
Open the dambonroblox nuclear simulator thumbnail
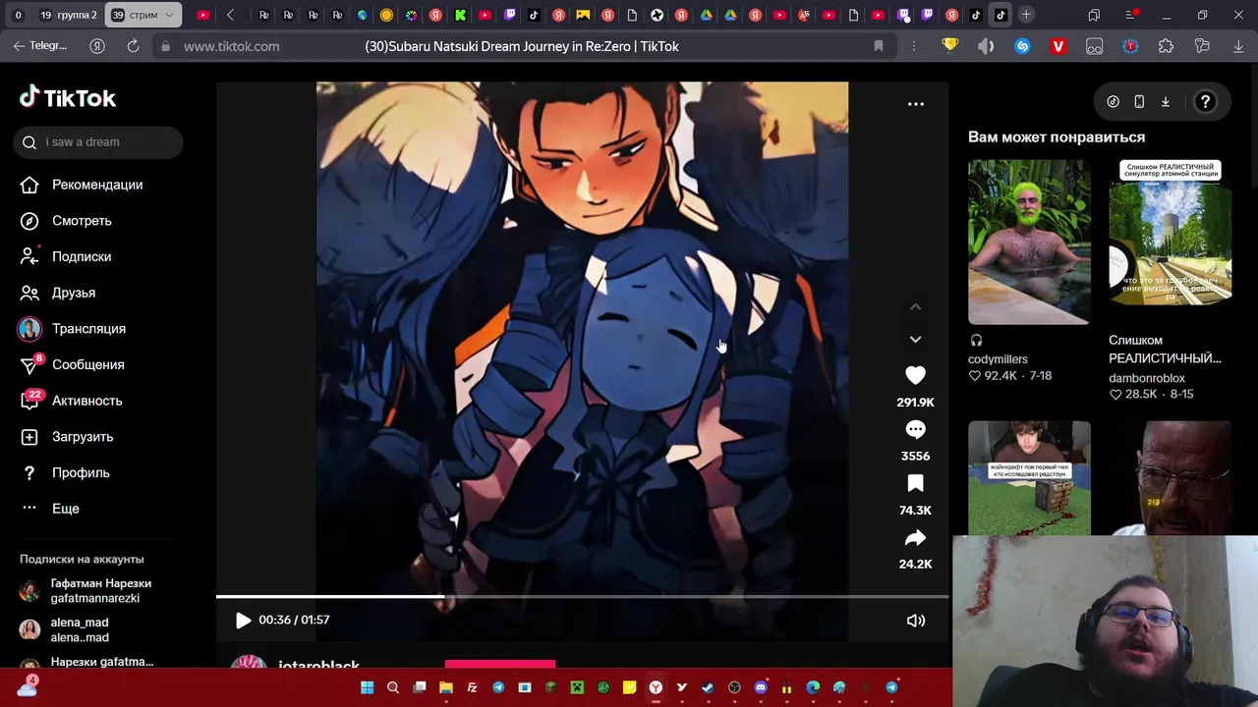click(x=1170, y=242)
